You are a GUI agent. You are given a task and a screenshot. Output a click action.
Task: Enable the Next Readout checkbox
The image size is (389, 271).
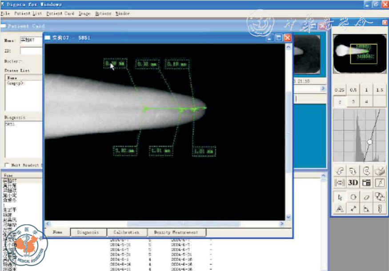click(x=7, y=165)
